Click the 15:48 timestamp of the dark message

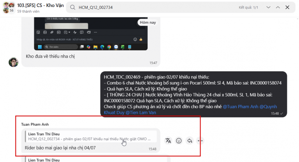[x=275, y=114]
